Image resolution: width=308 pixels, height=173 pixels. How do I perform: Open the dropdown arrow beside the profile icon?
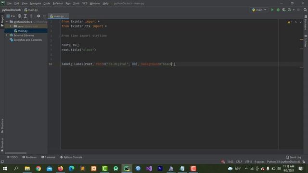(x=294, y=10)
